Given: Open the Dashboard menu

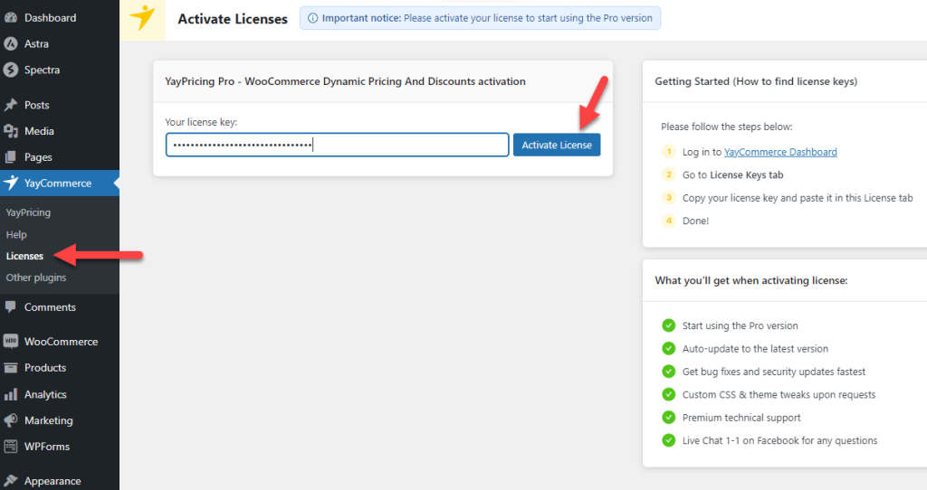Looking at the screenshot, I should pos(51,18).
